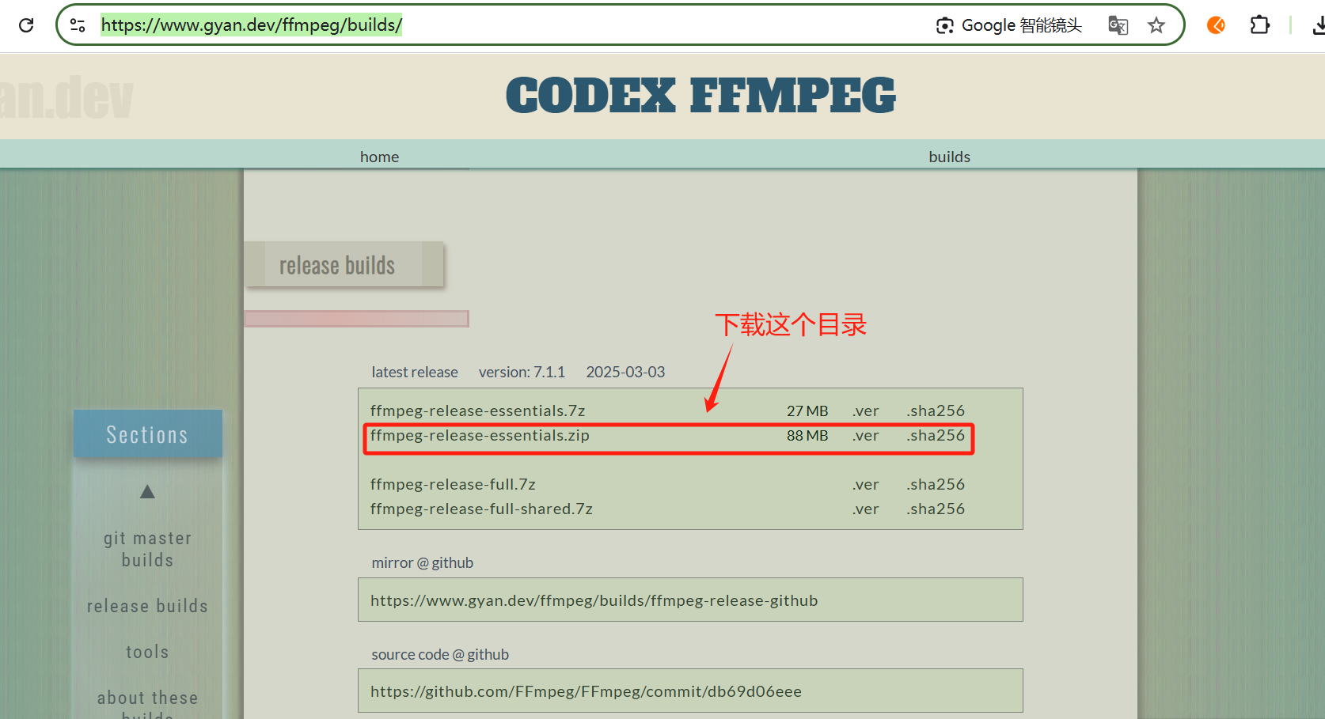
Task: Download ffmpeg-release-full-shared.7z
Action: [481, 509]
